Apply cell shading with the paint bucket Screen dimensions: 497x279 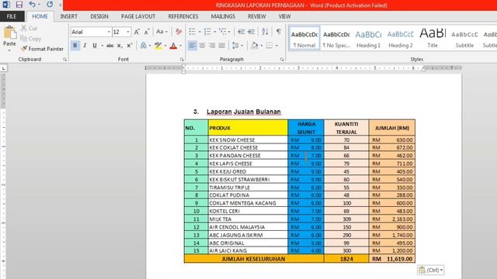coord(254,46)
